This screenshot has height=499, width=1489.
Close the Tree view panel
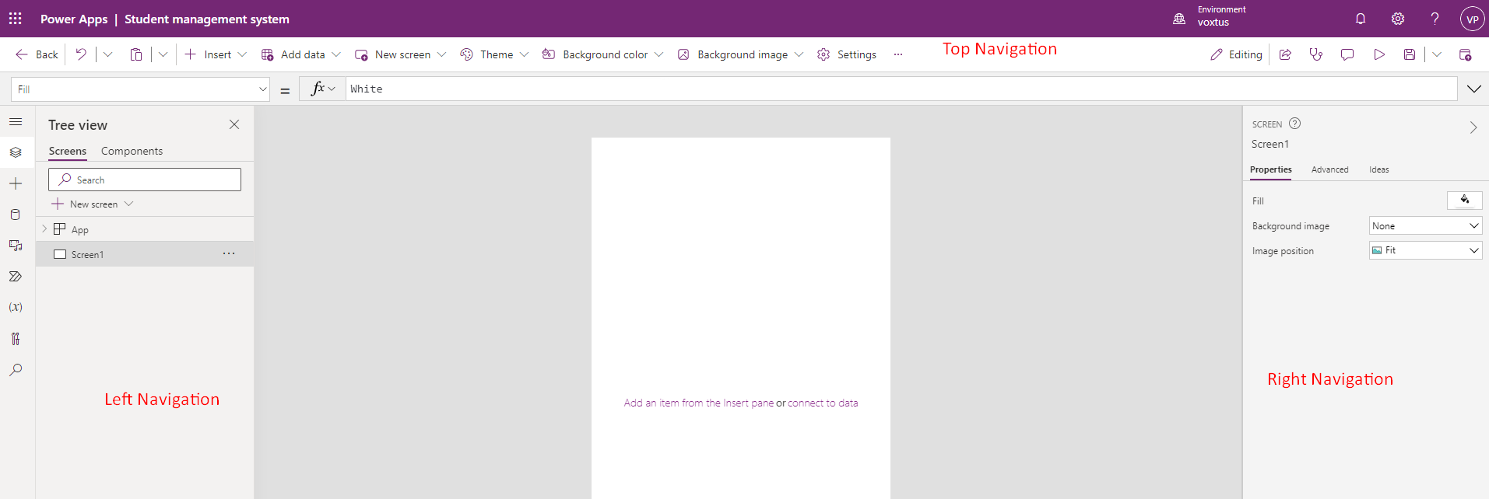coord(234,124)
